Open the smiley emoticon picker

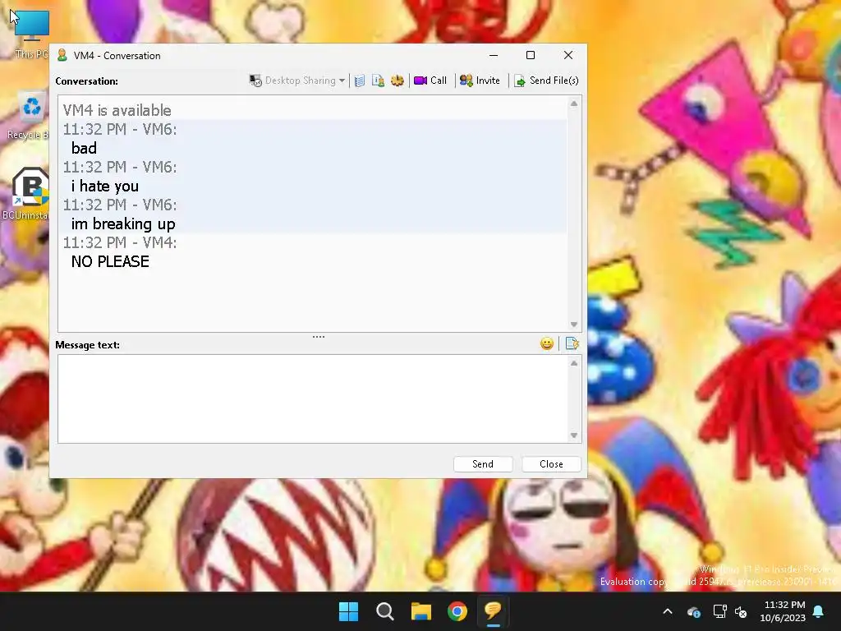tap(546, 343)
